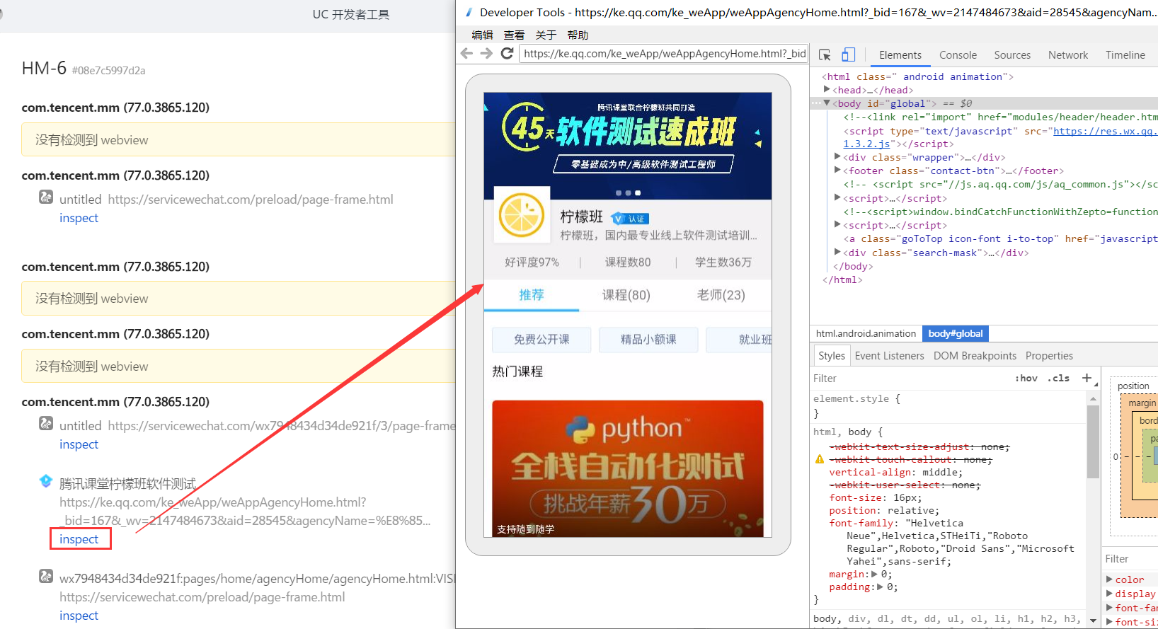Toggle the device toolbar icon
This screenshot has width=1158, height=629.
point(848,55)
